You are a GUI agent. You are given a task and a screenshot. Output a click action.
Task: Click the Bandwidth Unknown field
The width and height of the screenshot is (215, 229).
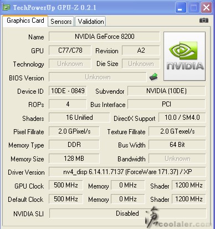pyautogui.click(x=177, y=159)
